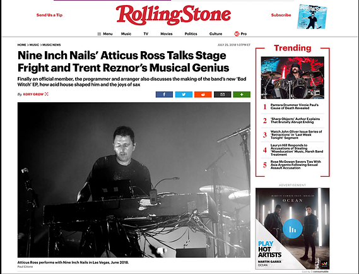Open the Music nav item

coord(126,34)
